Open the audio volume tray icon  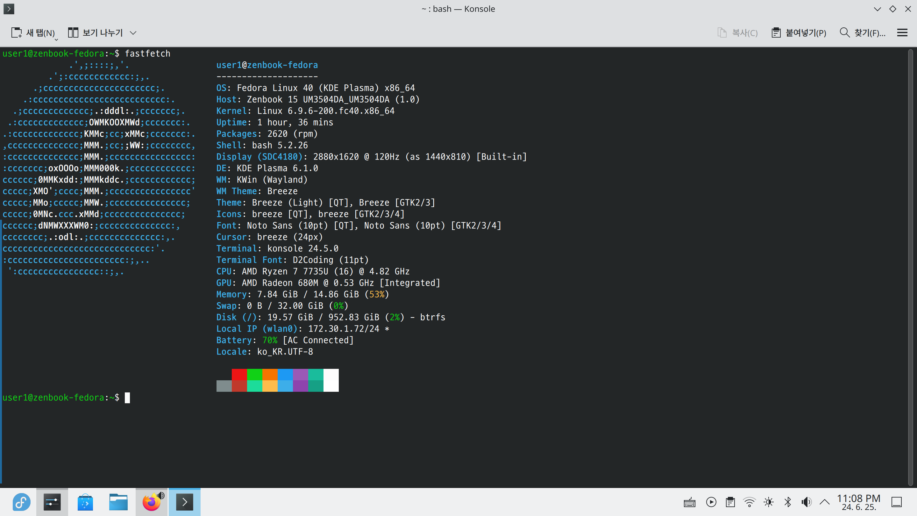806,502
